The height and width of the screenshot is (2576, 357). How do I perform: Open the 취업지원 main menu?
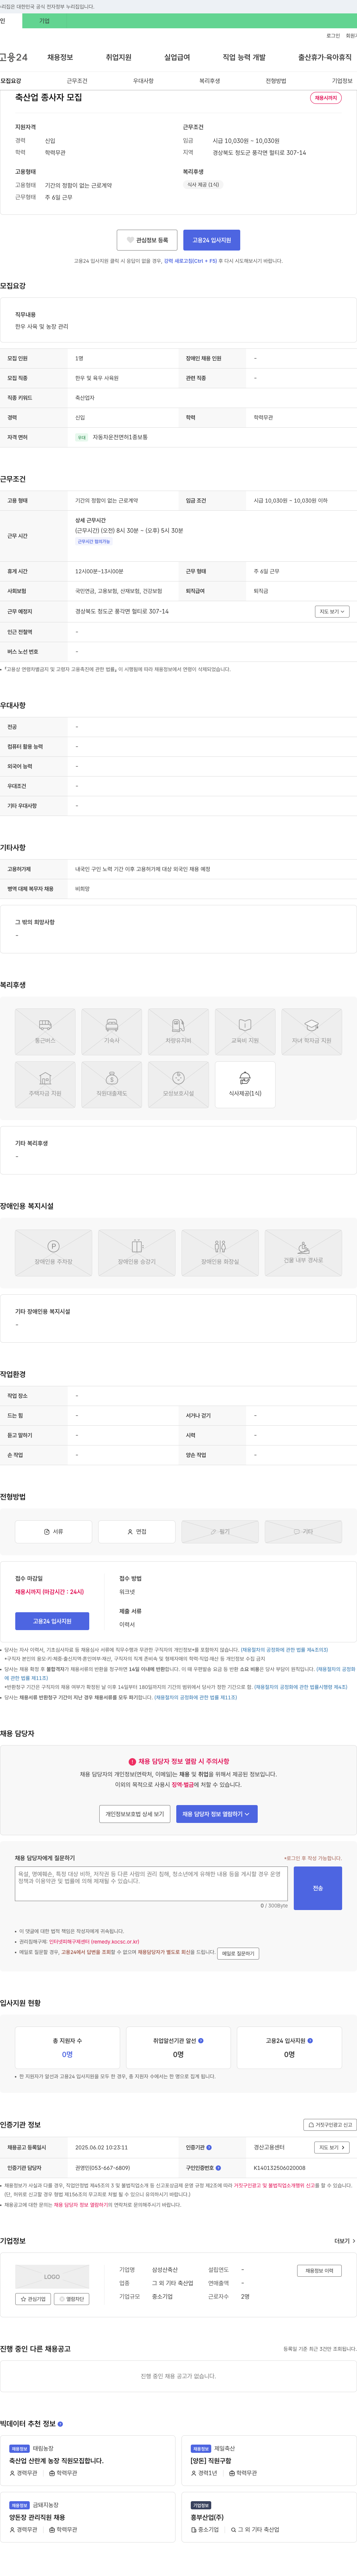[118, 57]
